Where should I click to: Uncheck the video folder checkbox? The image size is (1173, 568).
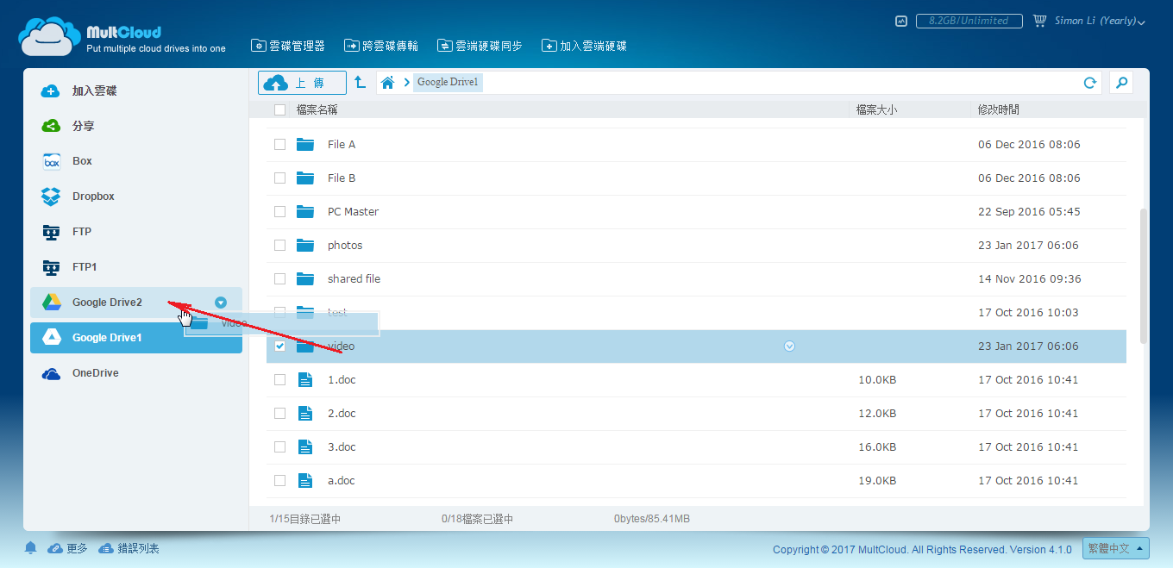[279, 346]
